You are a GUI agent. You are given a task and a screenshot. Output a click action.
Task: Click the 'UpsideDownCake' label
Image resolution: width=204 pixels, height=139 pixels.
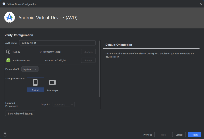click(21, 60)
